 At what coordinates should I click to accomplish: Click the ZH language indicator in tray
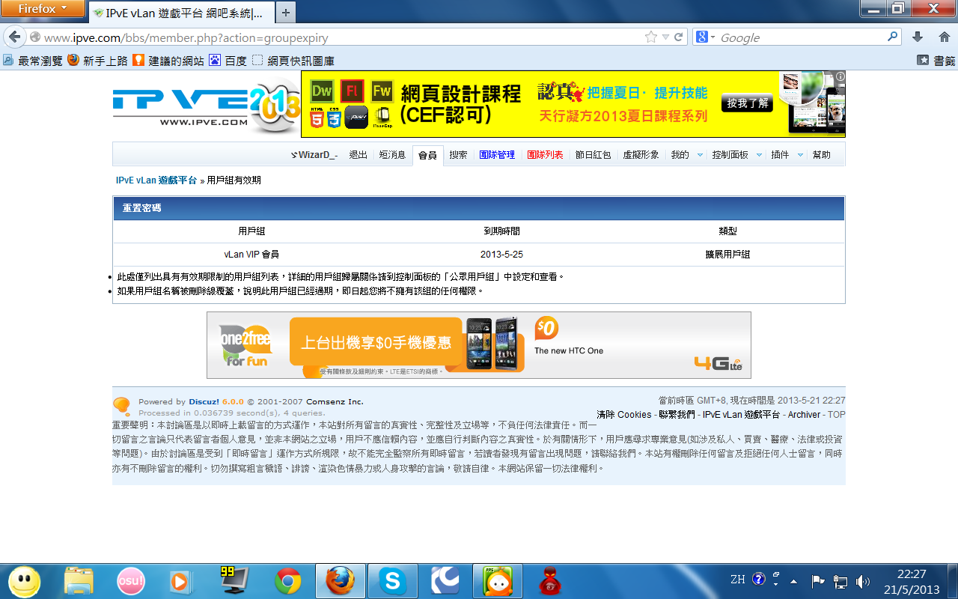(737, 580)
